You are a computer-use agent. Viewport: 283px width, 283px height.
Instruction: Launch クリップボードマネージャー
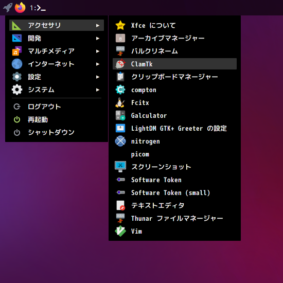(x=174, y=77)
